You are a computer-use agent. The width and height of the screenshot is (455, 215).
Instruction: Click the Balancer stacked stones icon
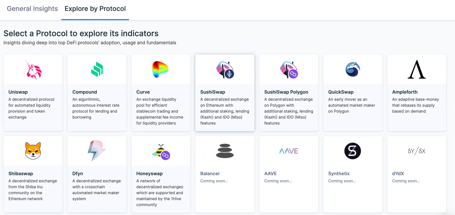pos(225,151)
